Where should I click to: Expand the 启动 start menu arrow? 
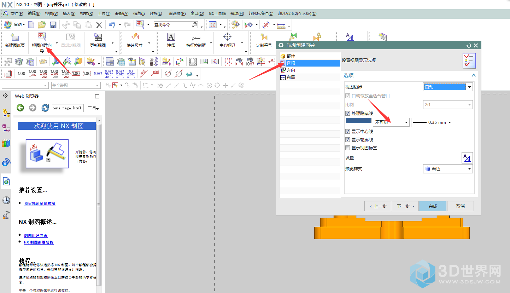(24, 25)
